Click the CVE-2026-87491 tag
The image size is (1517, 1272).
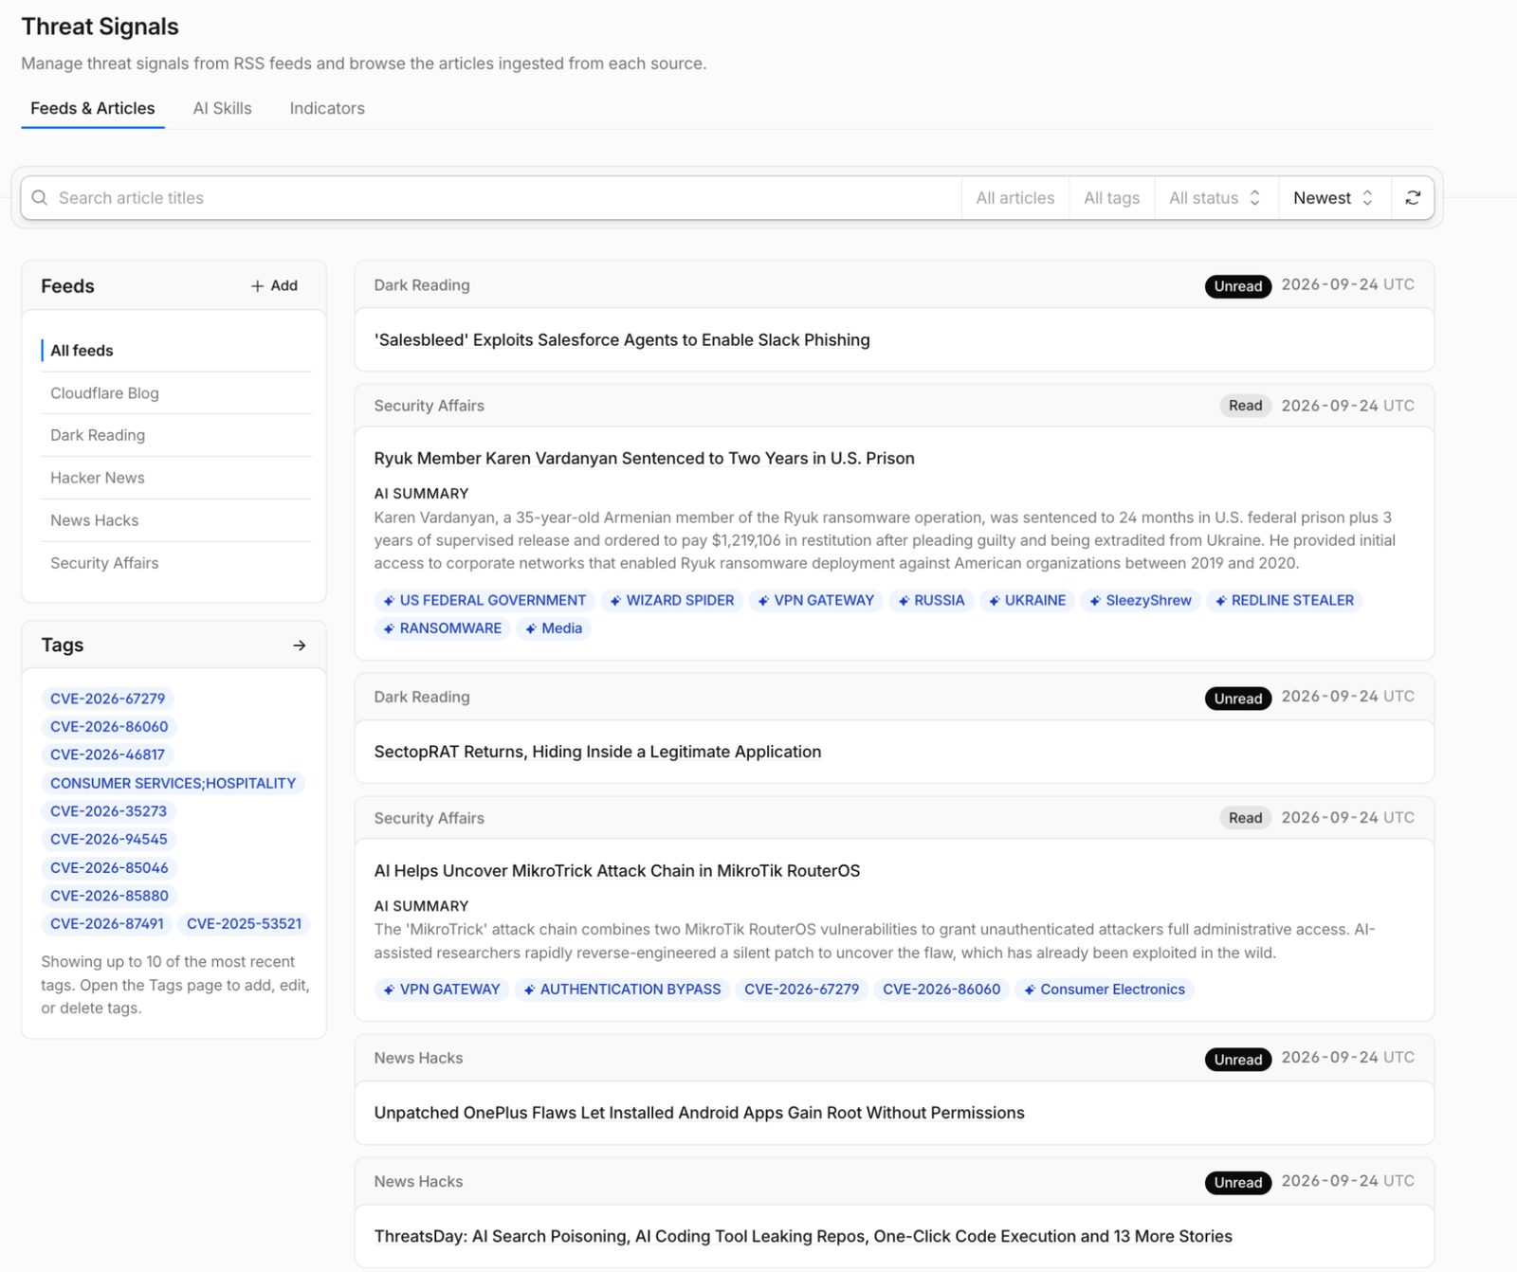coord(107,924)
